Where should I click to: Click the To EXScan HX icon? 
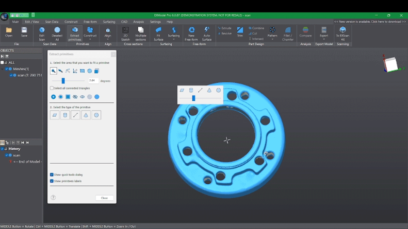[342, 32]
